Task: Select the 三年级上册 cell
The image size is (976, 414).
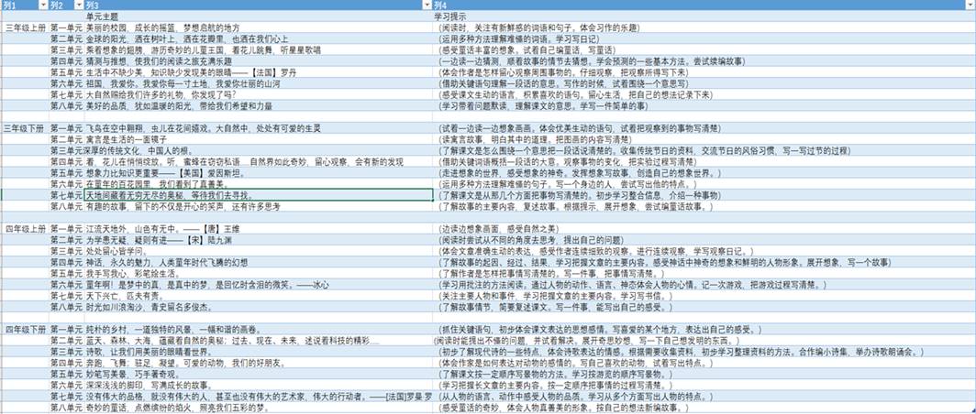Action: click(25, 27)
